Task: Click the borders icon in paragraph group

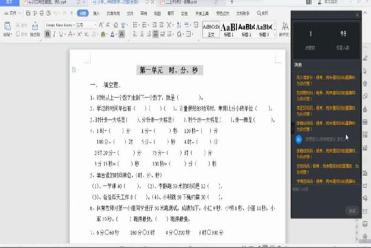Action: pos(188,34)
